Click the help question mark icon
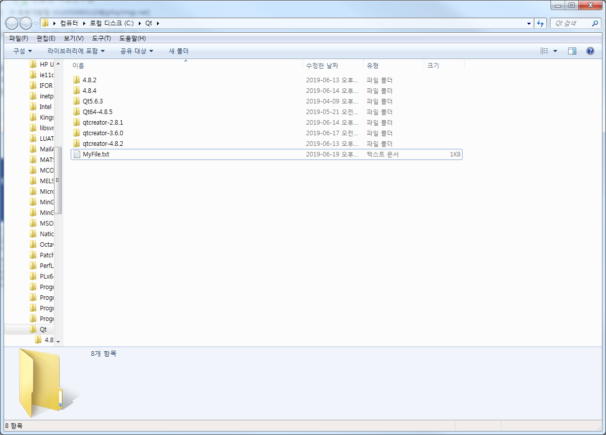This screenshot has height=435, width=606. pos(590,51)
